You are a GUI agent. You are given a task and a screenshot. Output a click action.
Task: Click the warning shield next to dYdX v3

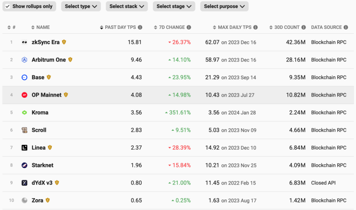coord(57,183)
